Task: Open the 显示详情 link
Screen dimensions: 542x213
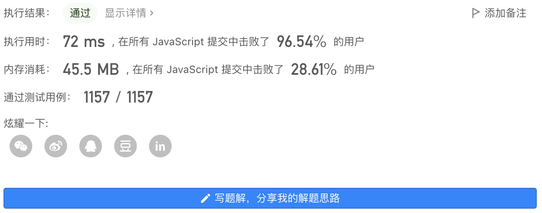Action: pos(125,13)
